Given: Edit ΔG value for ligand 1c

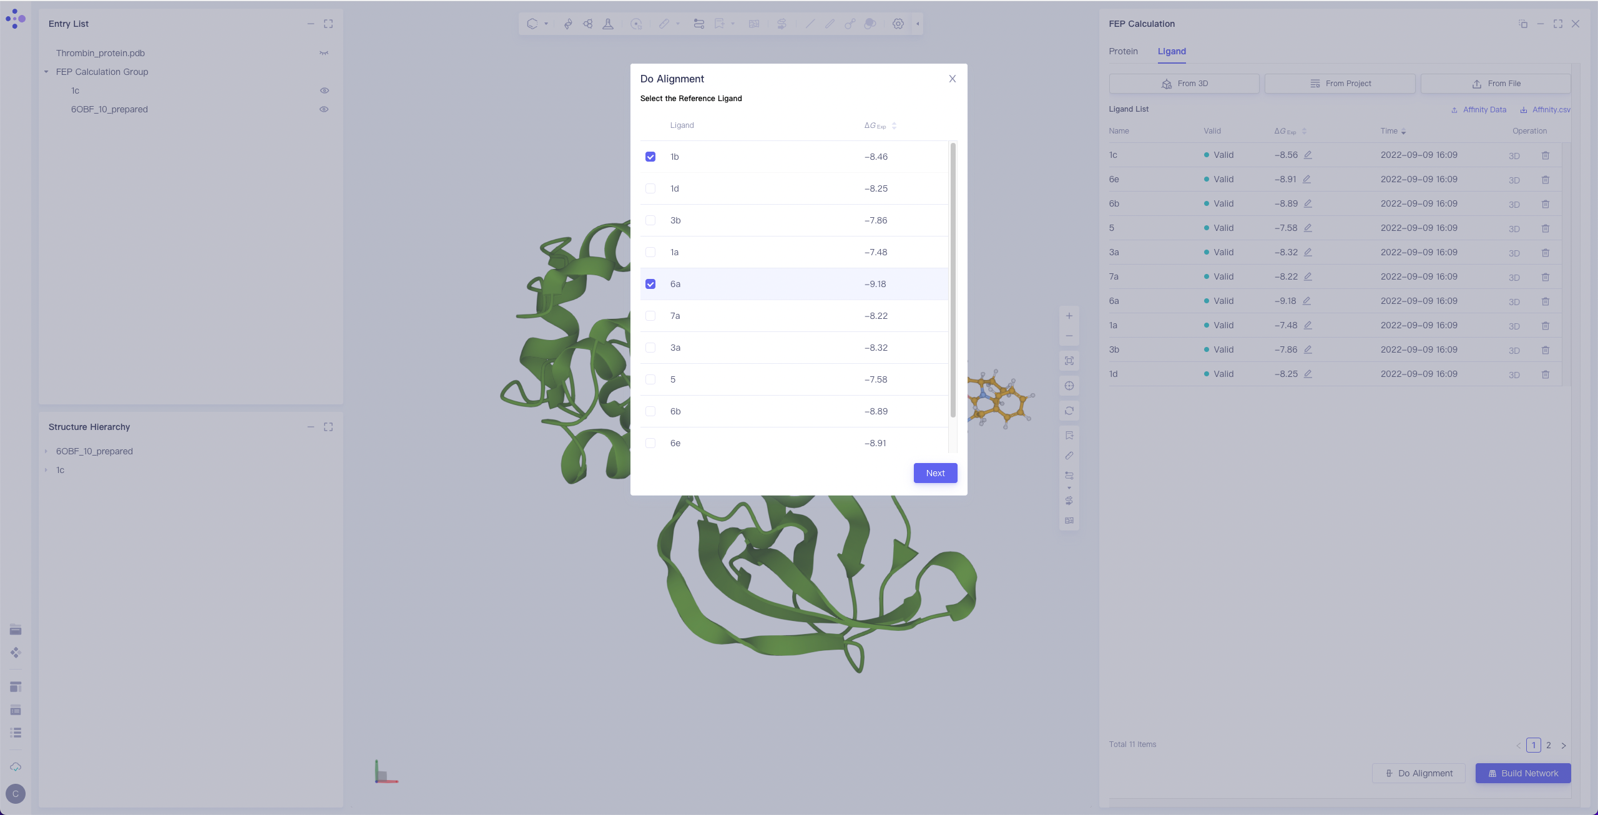Looking at the screenshot, I should click(1308, 155).
